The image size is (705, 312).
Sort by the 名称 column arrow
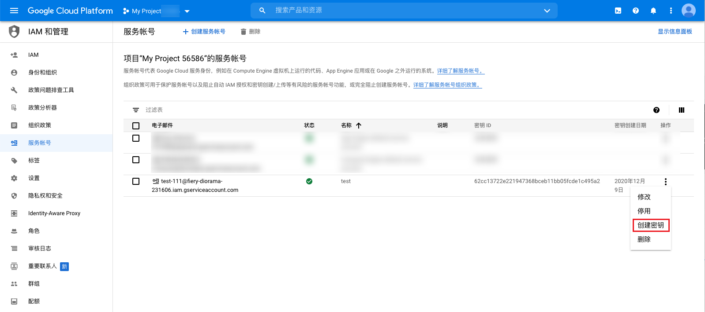[359, 125]
